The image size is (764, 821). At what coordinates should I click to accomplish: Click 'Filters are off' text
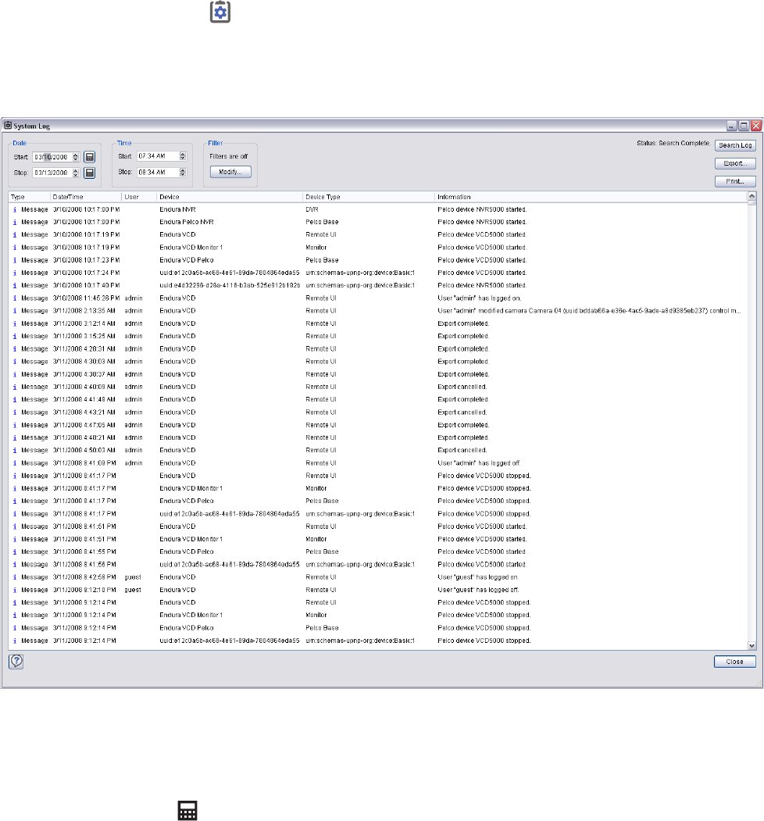coord(229,156)
